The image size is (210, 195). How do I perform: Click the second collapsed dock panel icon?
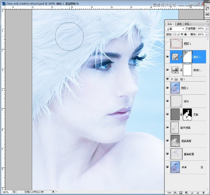tap(207, 14)
